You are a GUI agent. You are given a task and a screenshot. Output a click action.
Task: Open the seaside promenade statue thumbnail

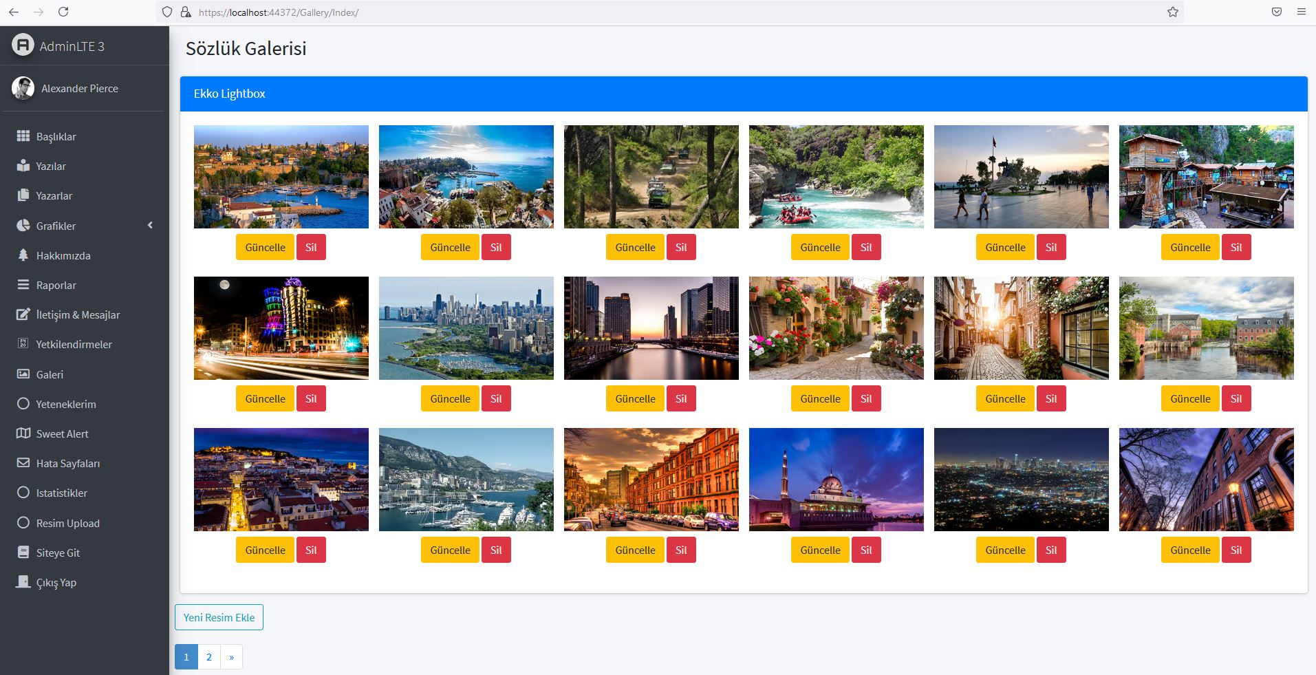coord(1022,177)
